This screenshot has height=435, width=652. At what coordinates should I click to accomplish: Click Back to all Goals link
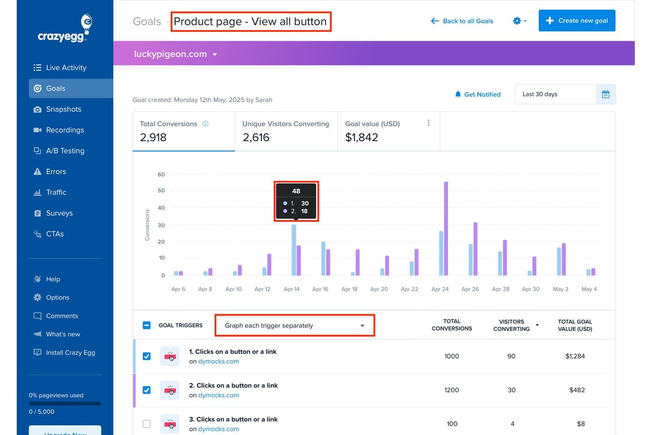462,21
